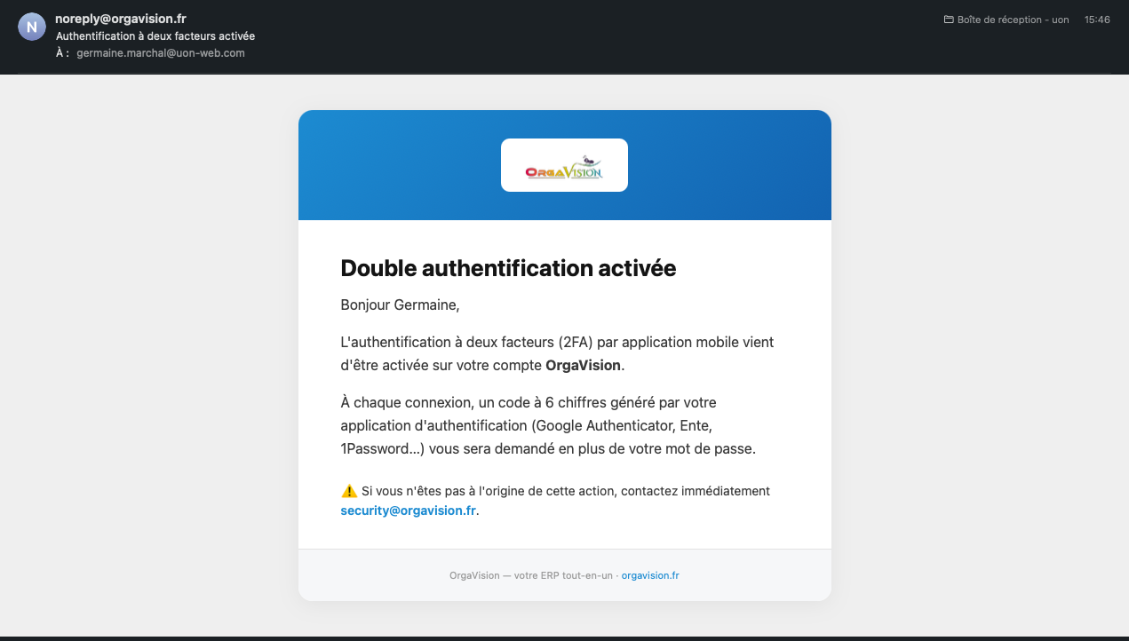Screen dimensions: 1129x641
Task: Click the bold 'OrgaVision' account name
Action: [583, 365]
